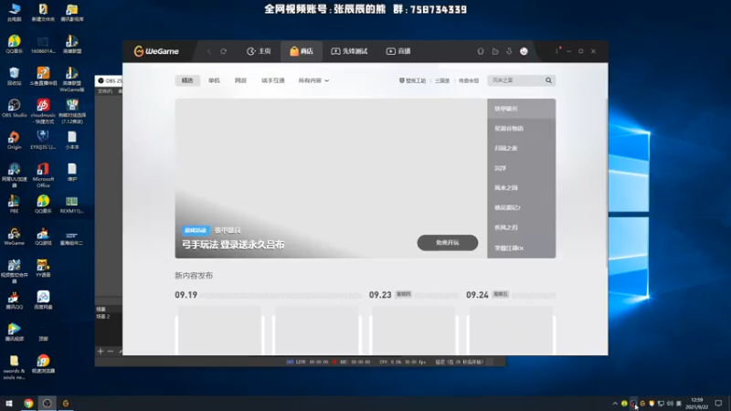Select the 端手互通 category
Screen dimensions: 731x411
272,80
